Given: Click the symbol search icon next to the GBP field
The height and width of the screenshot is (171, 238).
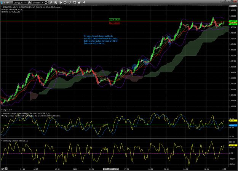Looking at the screenshot, I should pos(29,3).
